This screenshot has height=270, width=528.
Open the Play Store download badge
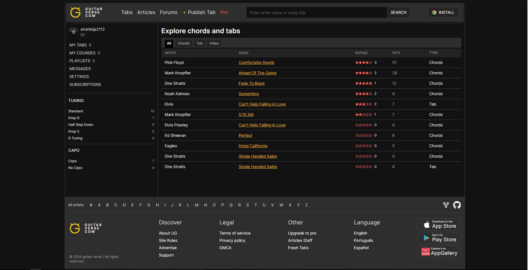[439, 238]
